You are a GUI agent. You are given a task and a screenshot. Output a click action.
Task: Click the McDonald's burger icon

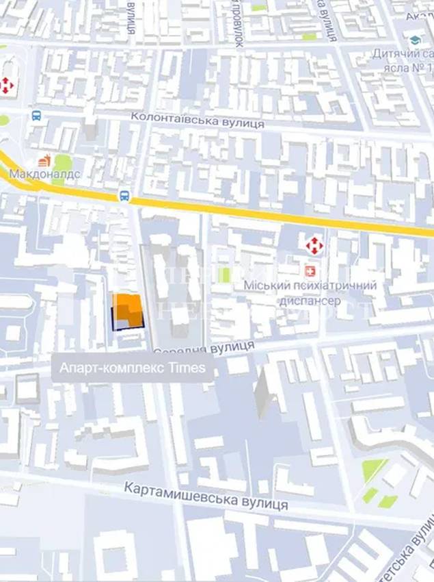[x=44, y=161]
